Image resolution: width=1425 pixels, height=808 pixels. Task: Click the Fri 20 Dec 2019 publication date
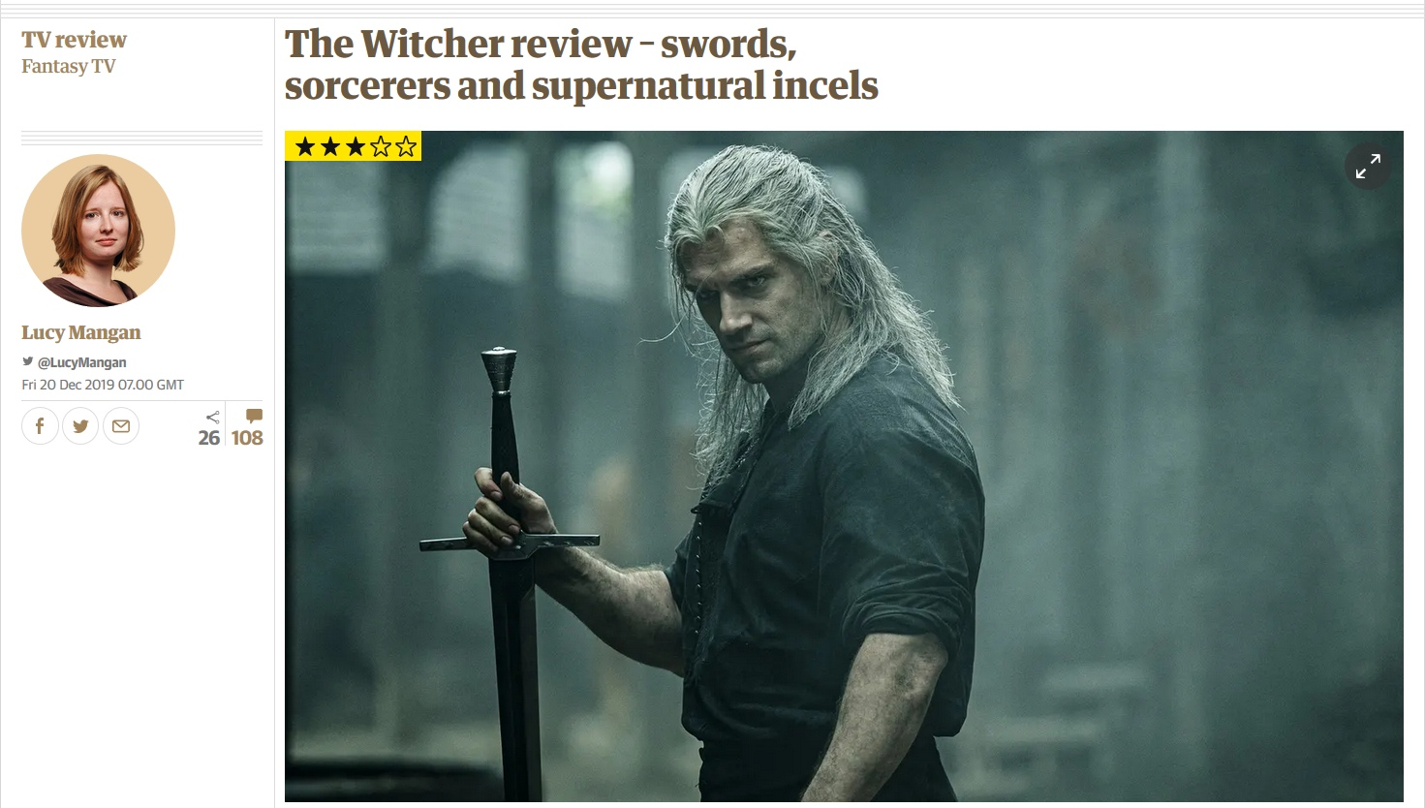click(x=103, y=385)
